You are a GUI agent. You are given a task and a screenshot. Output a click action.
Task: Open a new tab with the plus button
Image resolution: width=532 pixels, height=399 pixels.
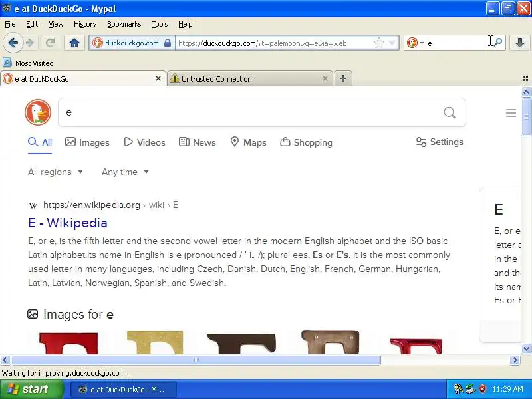click(x=343, y=78)
